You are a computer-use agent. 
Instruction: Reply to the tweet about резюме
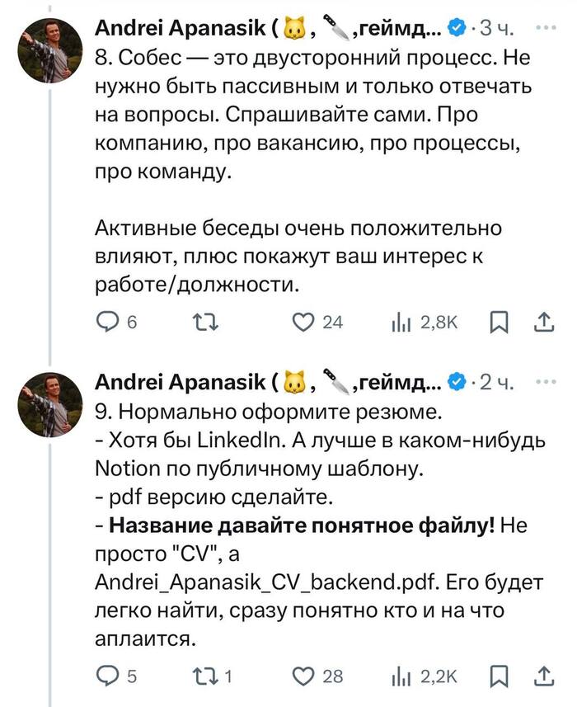tap(108, 676)
